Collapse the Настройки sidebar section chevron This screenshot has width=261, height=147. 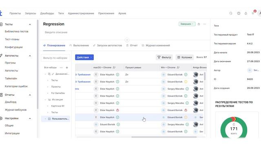point(30,118)
